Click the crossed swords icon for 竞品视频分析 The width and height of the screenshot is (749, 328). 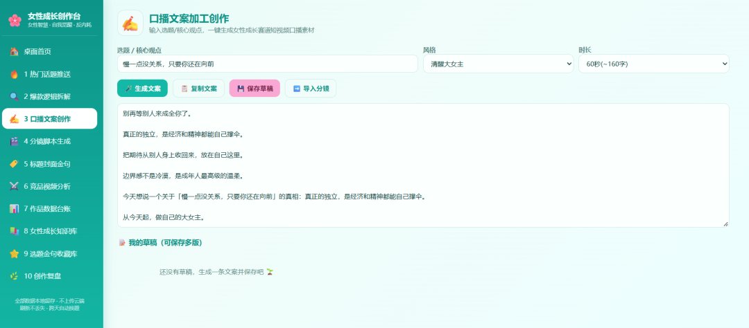click(x=15, y=186)
